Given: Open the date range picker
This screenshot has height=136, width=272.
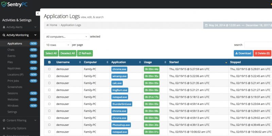Looking at the screenshot, I should pyautogui.click(x=238, y=25).
